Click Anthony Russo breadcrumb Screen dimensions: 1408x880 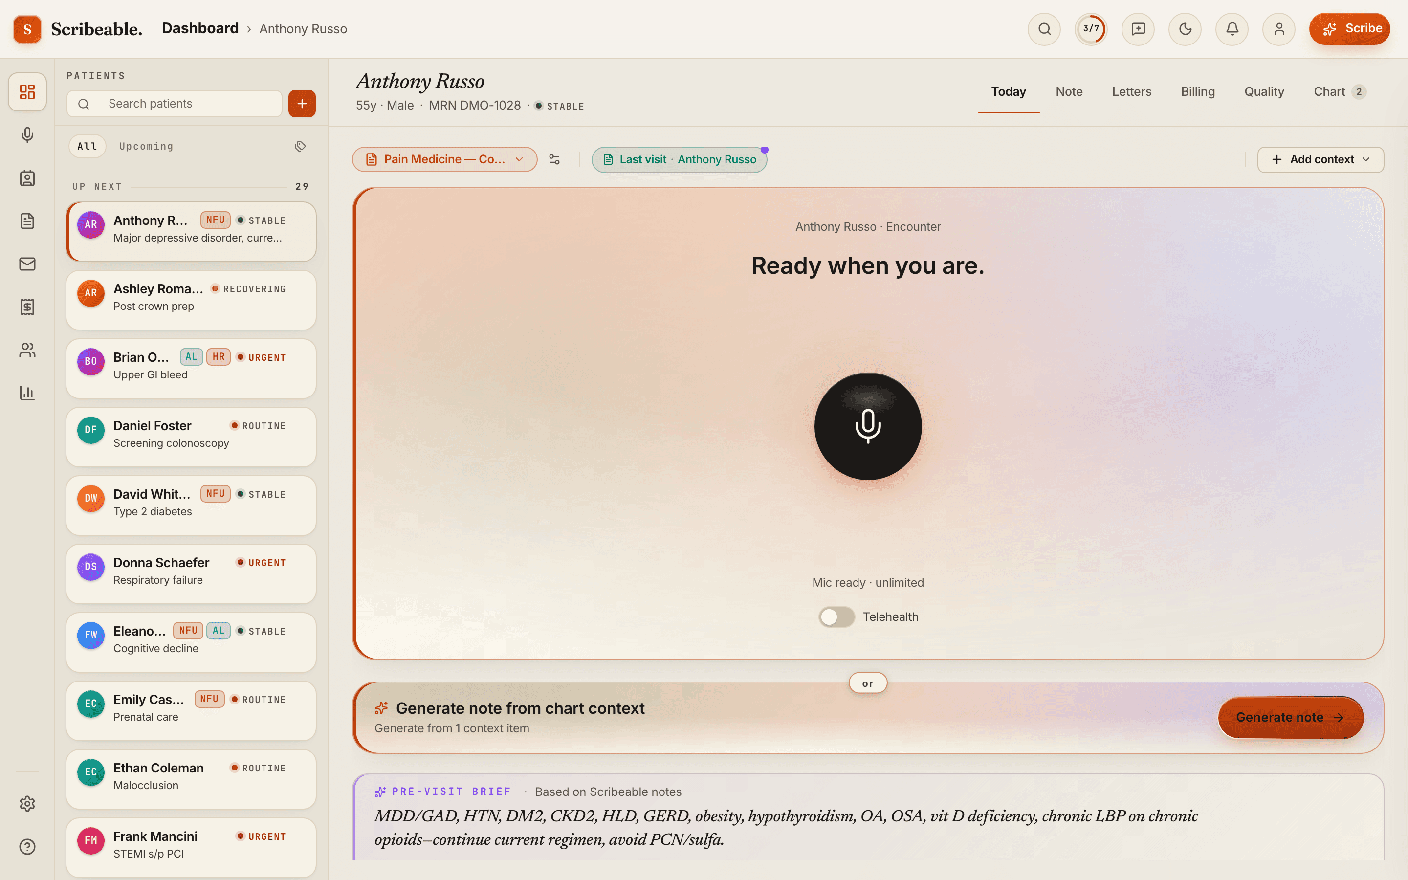(x=303, y=28)
